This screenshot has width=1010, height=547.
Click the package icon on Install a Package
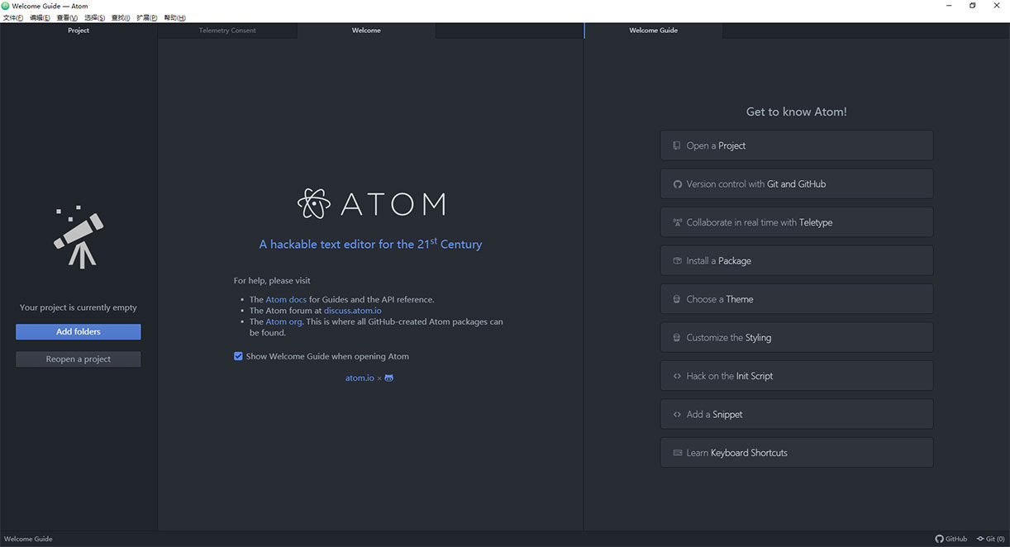(x=677, y=261)
